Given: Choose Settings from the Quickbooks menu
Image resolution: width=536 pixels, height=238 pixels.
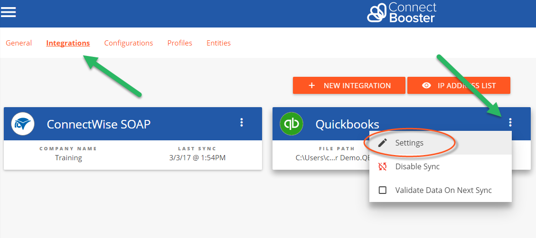Looking at the screenshot, I should [x=440, y=143].
